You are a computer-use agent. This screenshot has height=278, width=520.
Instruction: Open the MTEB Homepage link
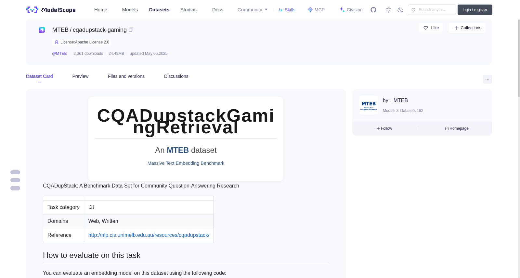(x=457, y=128)
